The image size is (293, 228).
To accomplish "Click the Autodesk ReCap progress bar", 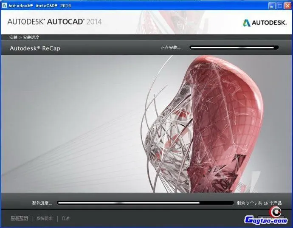I will pos(234,48).
